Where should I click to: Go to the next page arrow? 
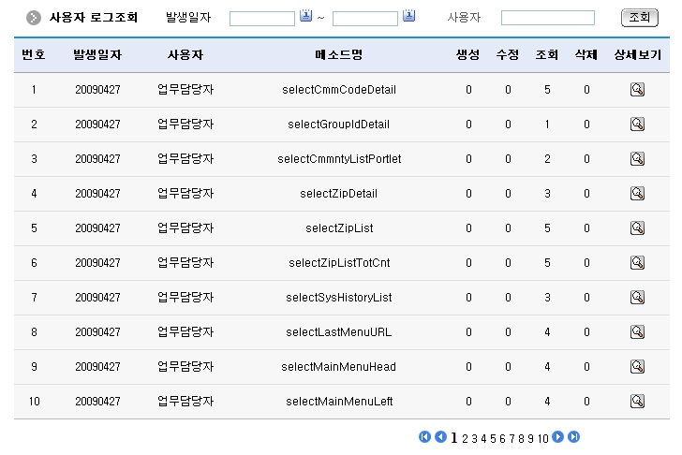[x=558, y=437]
